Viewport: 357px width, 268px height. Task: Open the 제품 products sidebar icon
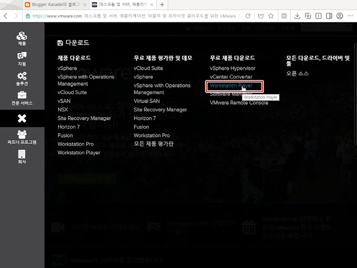point(22,38)
